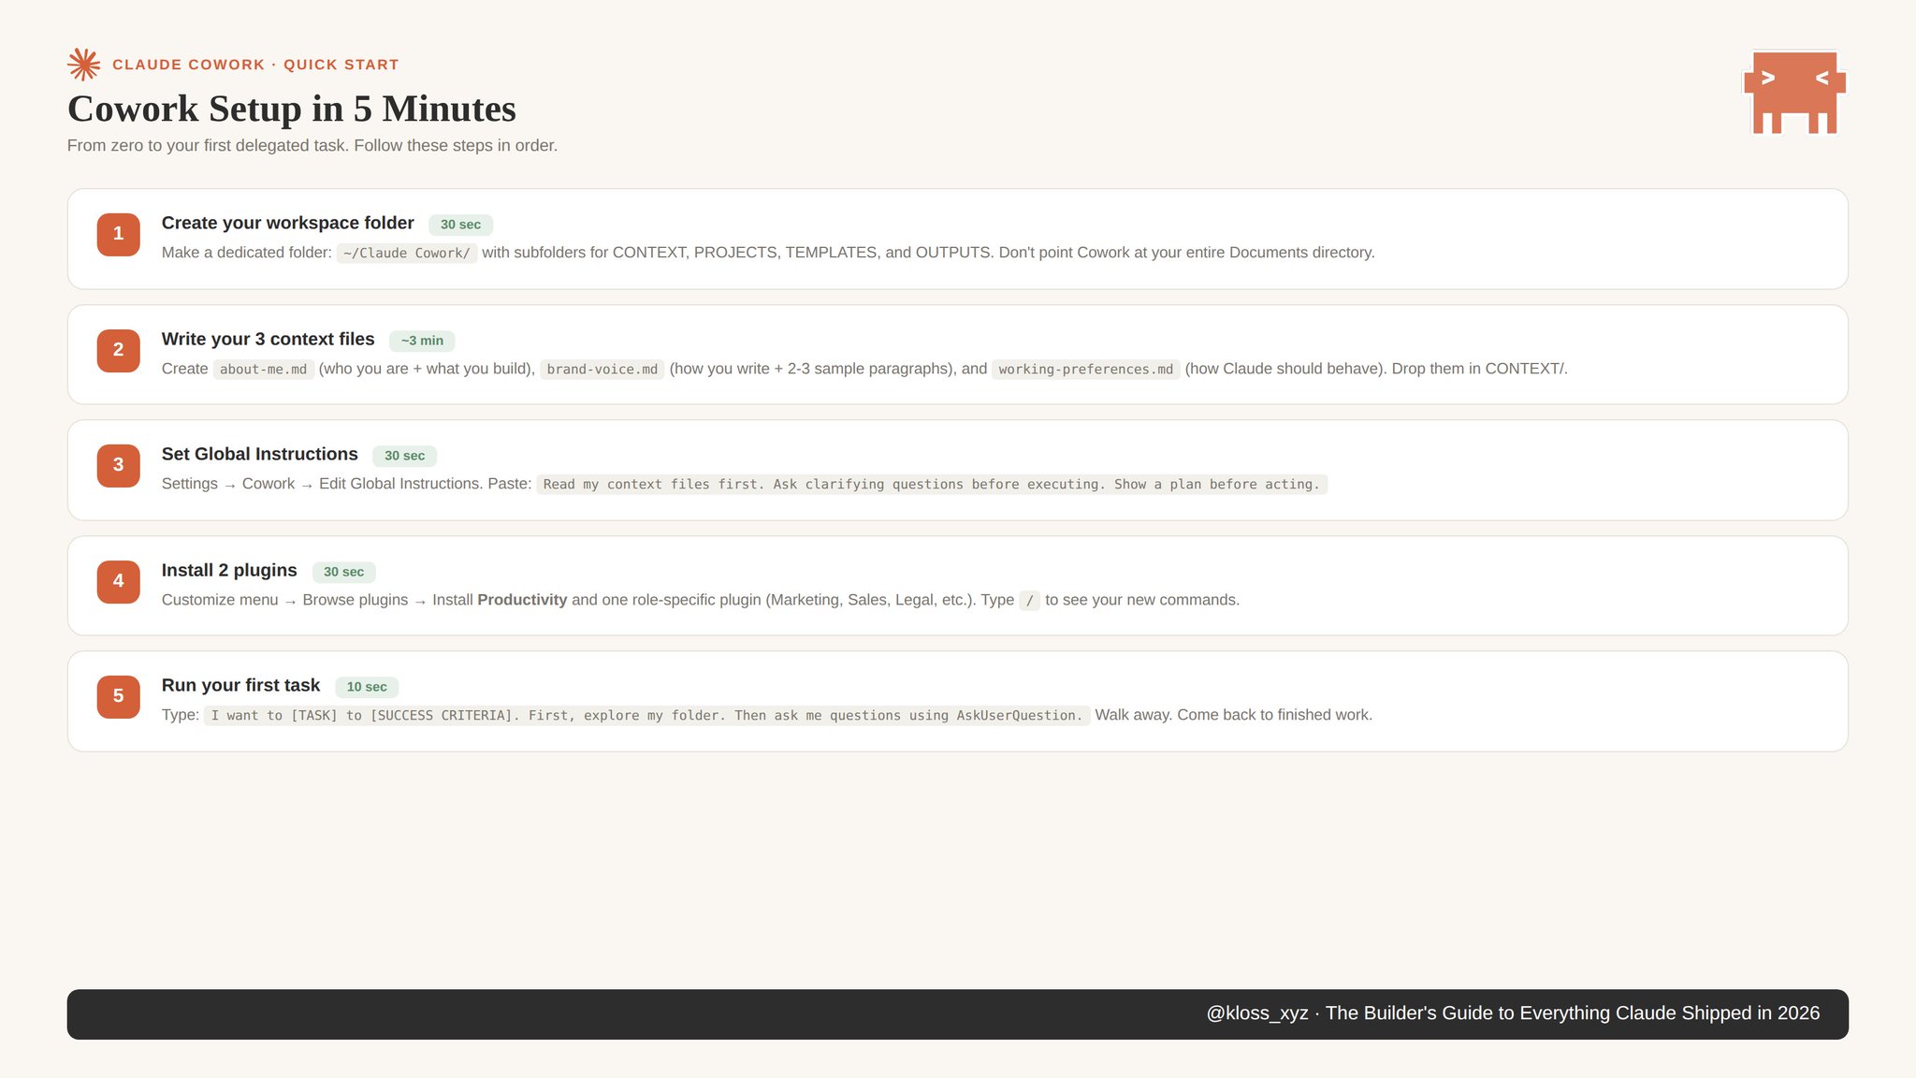Click the subtitle "From zero to your first delegated task"
The width and height of the screenshot is (1916, 1078).
click(207, 146)
